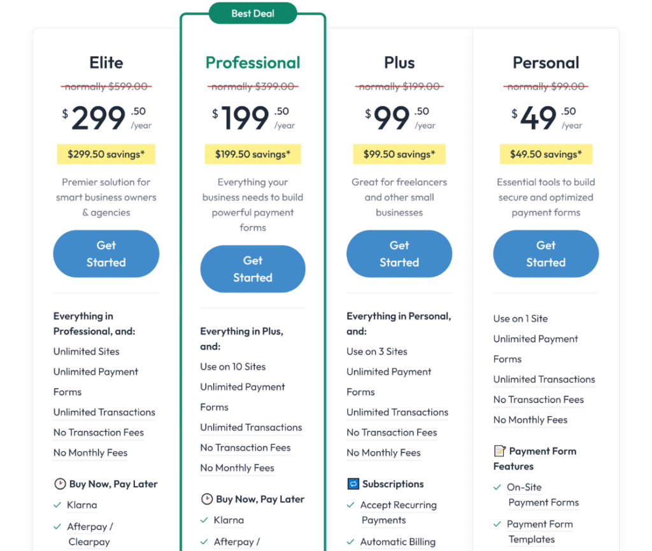
Task: Click the checkmark beside Accept Recurring Payments
Action: [351, 505]
